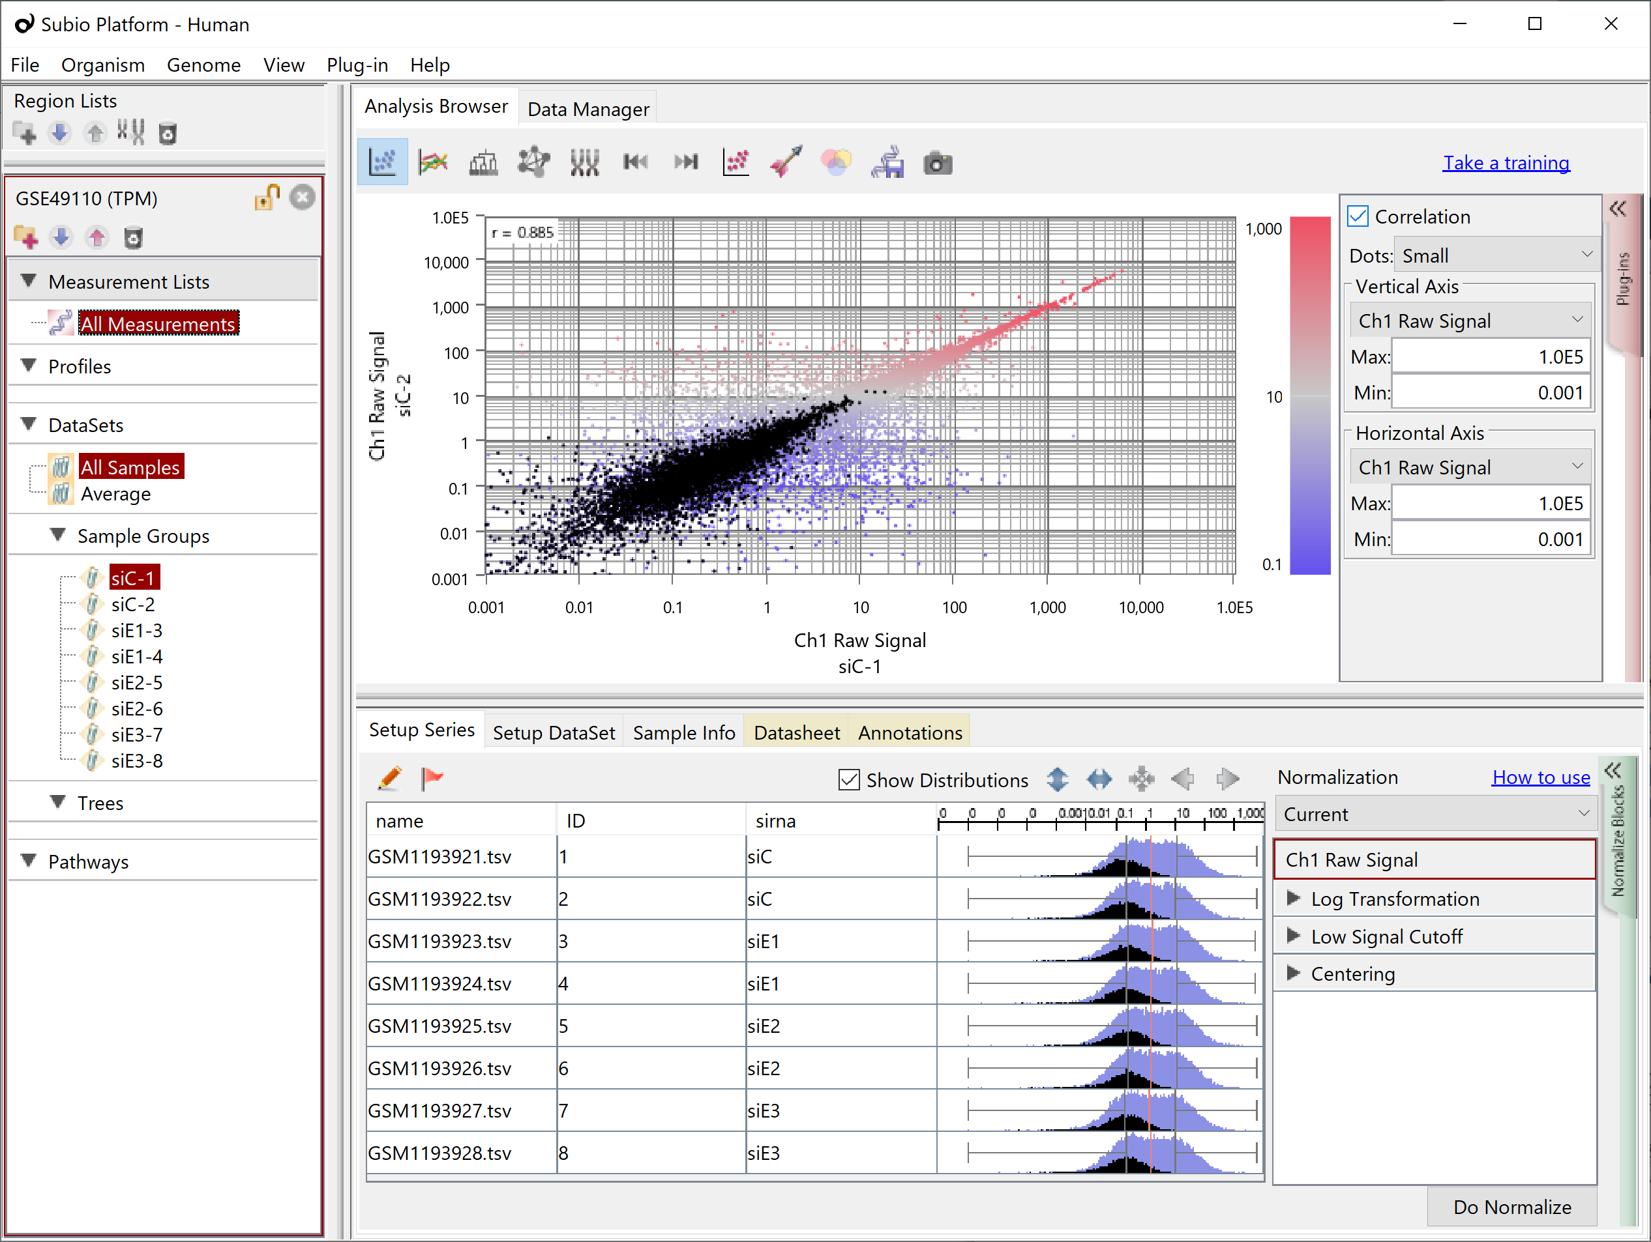The height and width of the screenshot is (1242, 1651).
Task: Open chromosome view in Analysis Browser toolbar
Action: point(584,162)
